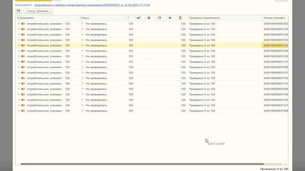Click the green checkmark column header

click(139, 18)
